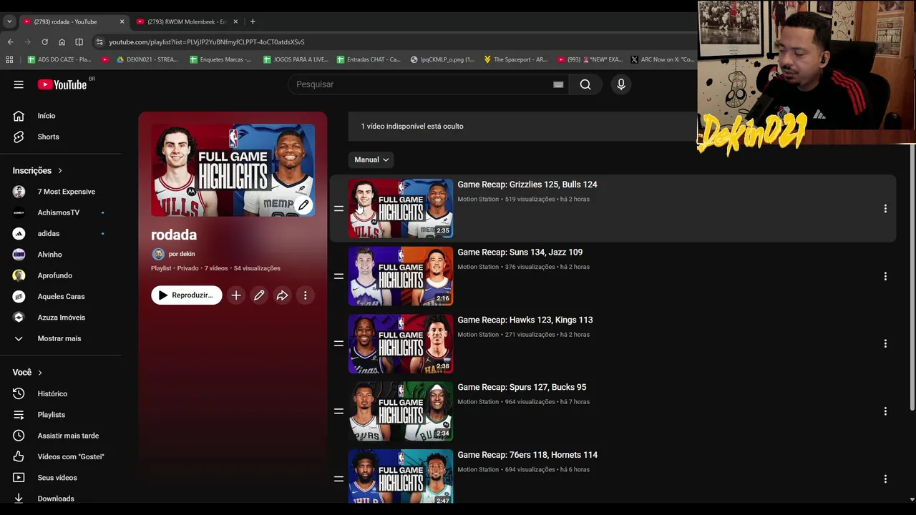Viewport: 916px width, 515px height.
Task: Start voice search with the microphone icon
Action: point(621,84)
